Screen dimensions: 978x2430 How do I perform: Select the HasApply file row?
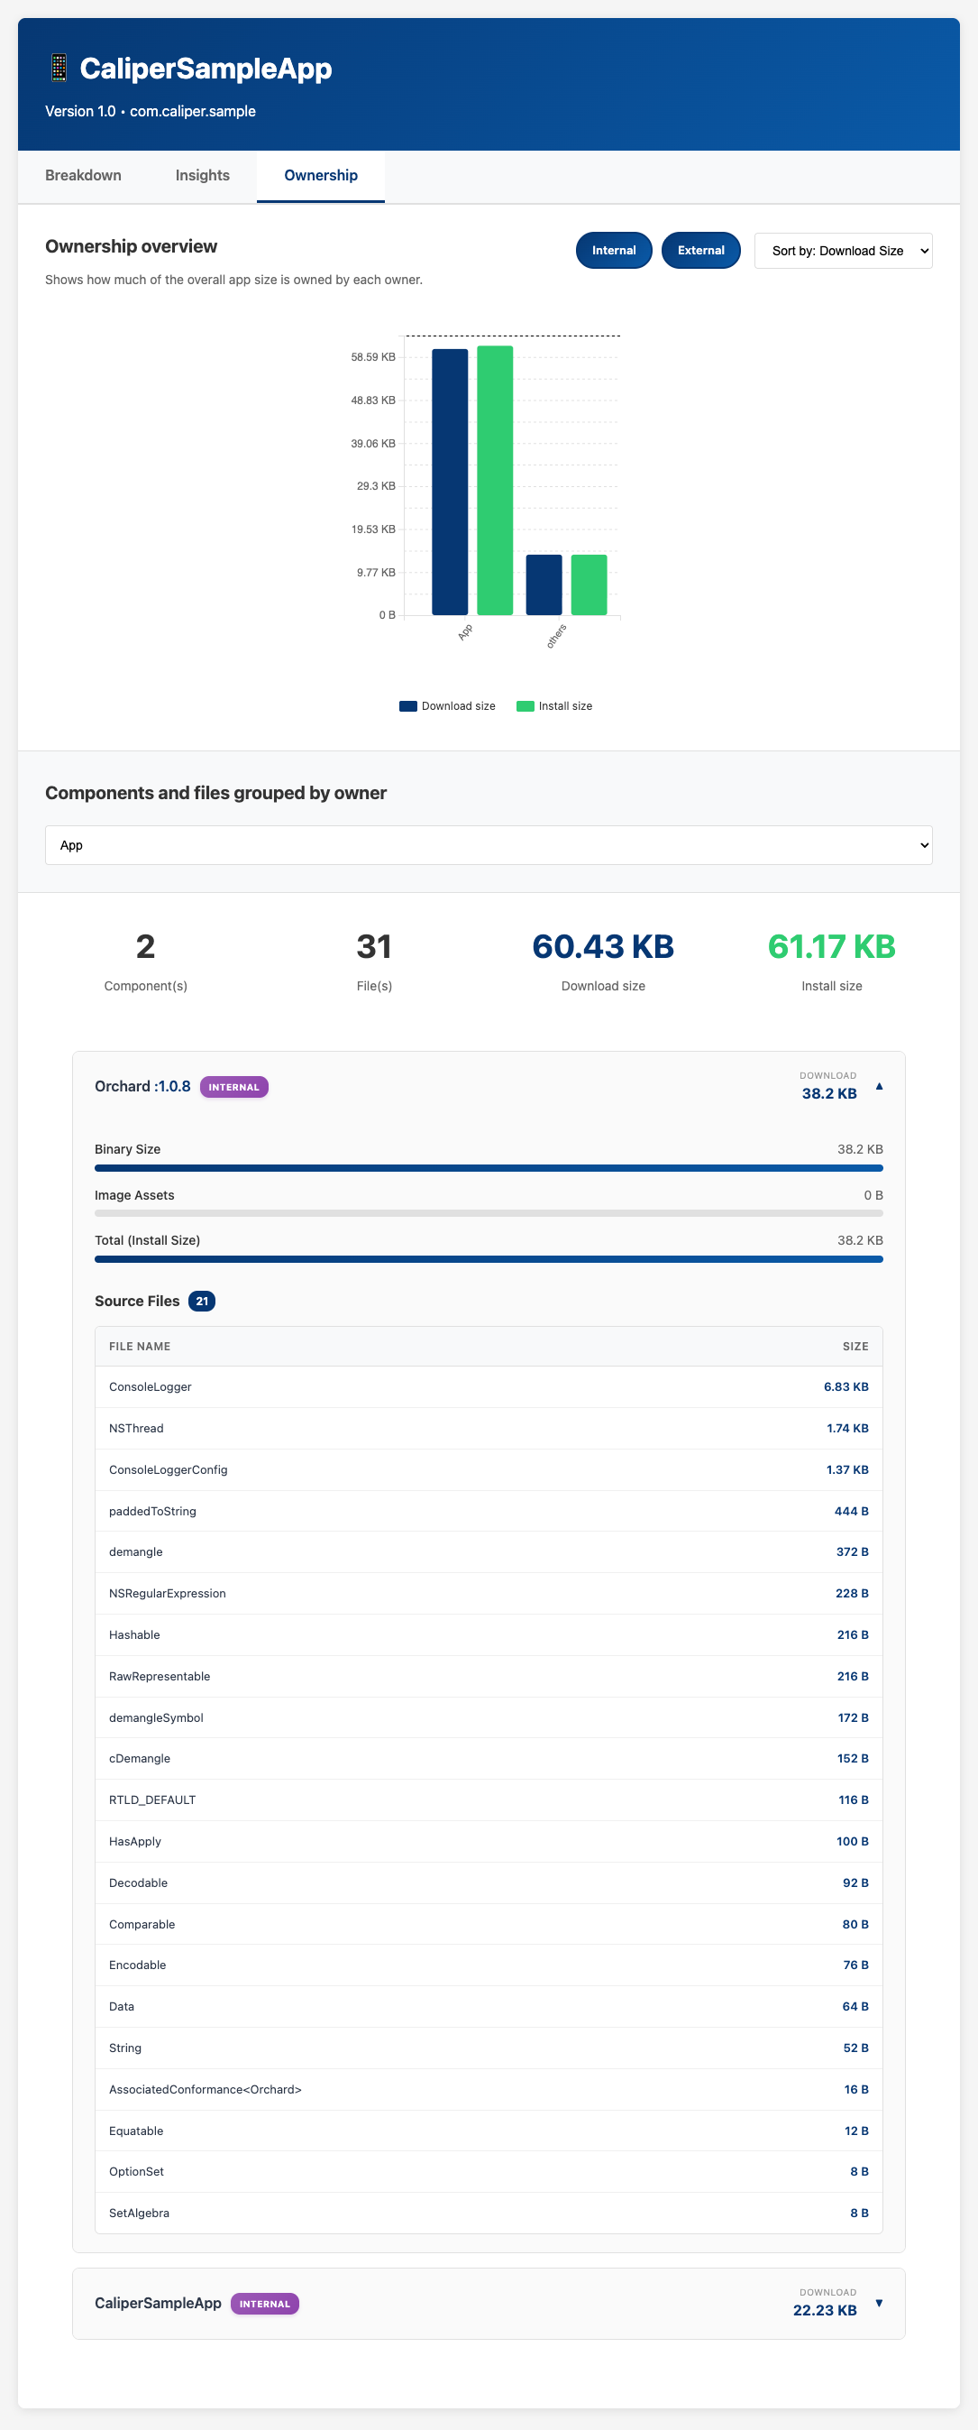pyautogui.click(x=489, y=1841)
